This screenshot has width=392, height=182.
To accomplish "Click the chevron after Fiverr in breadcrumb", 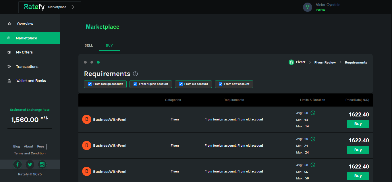I will [310, 62].
